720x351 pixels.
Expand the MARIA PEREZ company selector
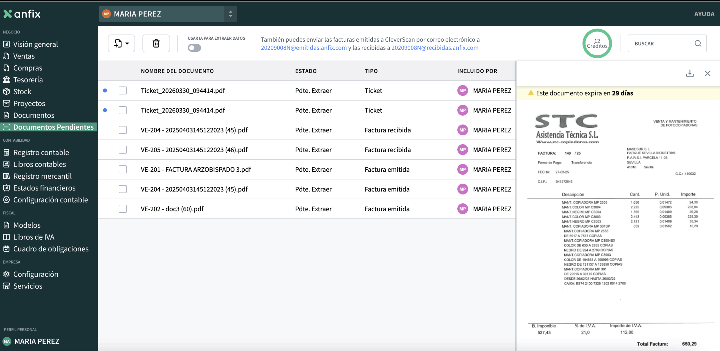[230, 14]
